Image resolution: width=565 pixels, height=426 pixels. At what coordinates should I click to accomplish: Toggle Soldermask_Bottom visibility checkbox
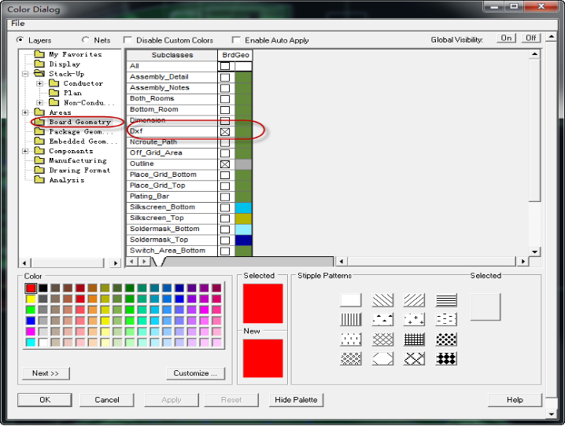click(225, 230)
